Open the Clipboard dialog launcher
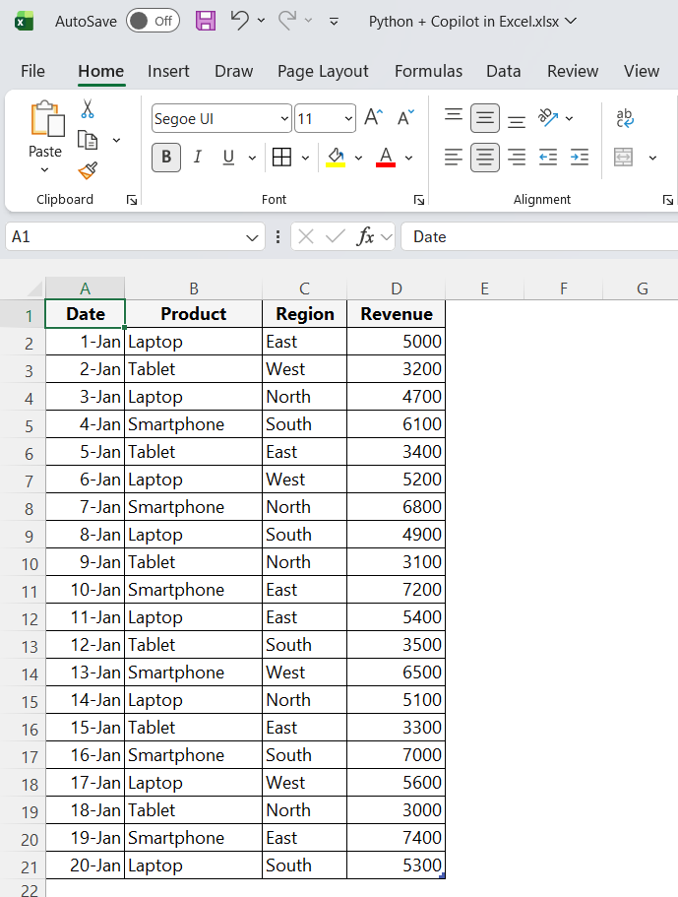The image size is (678, 897). [x=132, y=200]
